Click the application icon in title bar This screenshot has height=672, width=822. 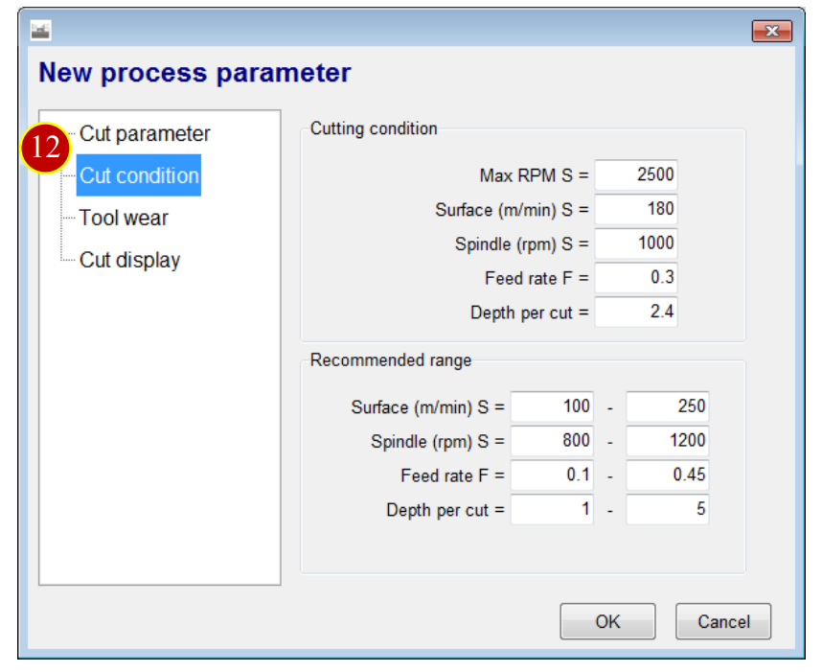point(40,31)
